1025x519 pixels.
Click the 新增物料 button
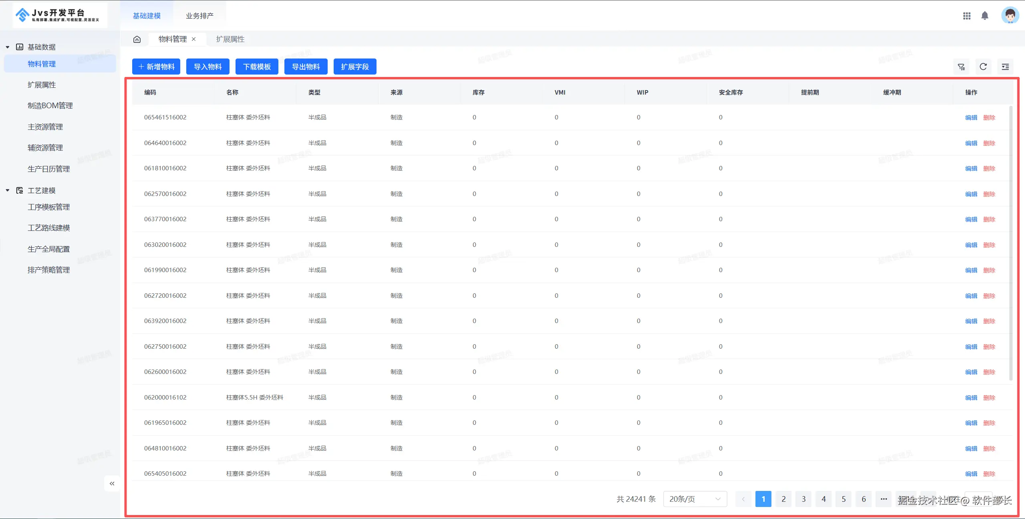click(156, 67)
